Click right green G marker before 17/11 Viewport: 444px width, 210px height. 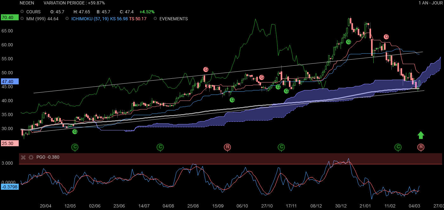286,91
